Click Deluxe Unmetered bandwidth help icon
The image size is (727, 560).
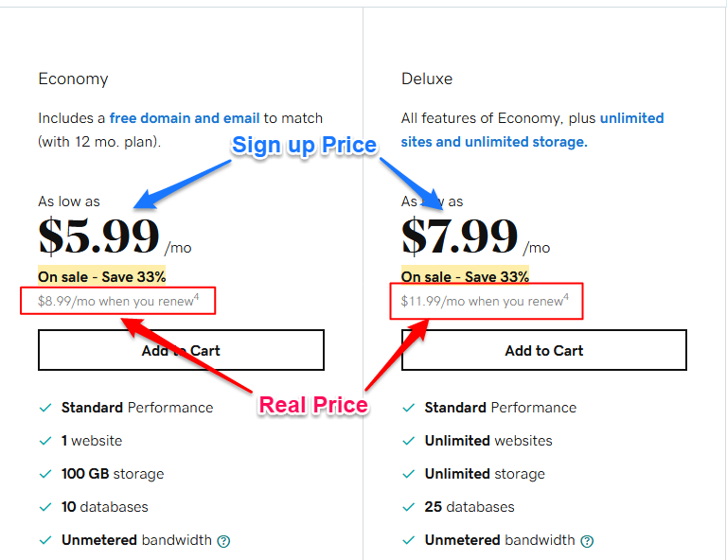click(587, 541)
